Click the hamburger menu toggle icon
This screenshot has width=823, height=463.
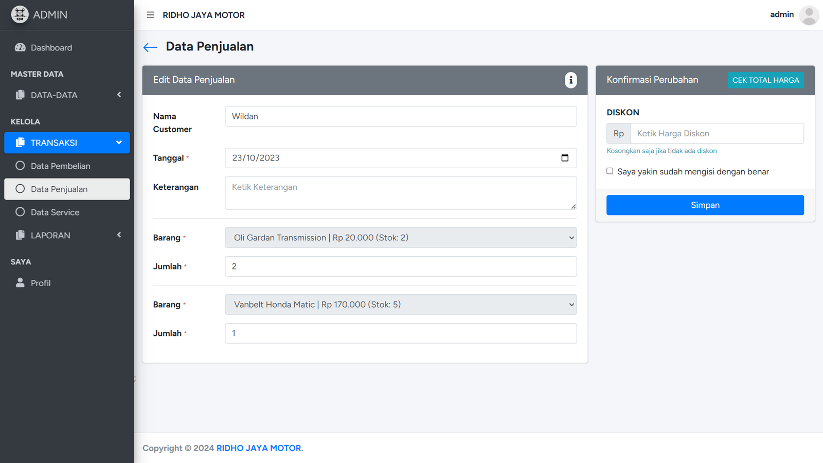(150, 15)
